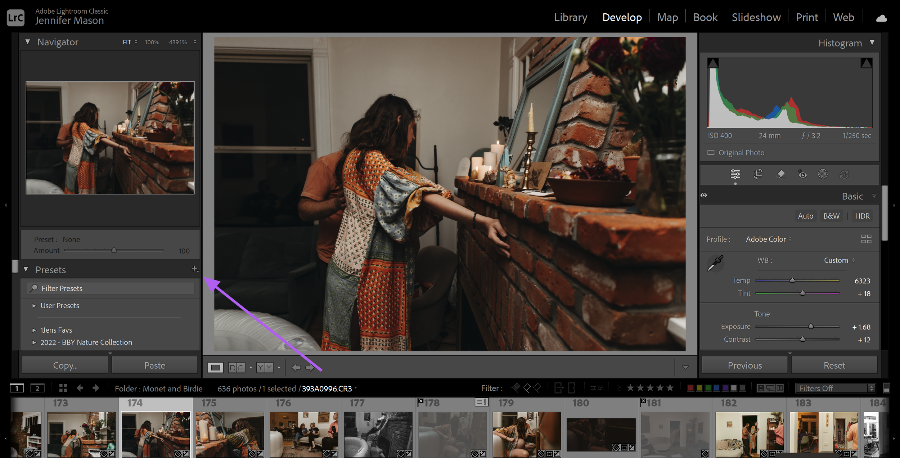Image resolution: width=900 pixels, height=458 pixels.
Task: Open the profile browser grid icon
Action: point(866,239)
